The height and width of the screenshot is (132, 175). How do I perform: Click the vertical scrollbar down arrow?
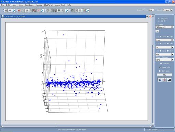153,124
